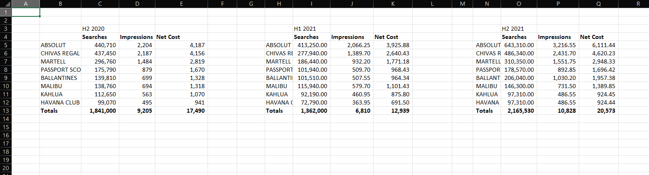The width and height of the screenshot is (649, 175).
Task: Click the cell with value 146,300.00
Action: coord(519,86)
